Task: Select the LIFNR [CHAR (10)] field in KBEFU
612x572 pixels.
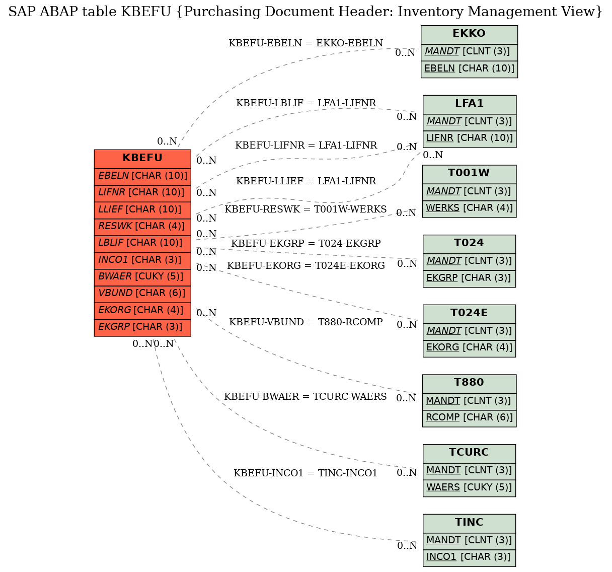Action: coord(142,193)
